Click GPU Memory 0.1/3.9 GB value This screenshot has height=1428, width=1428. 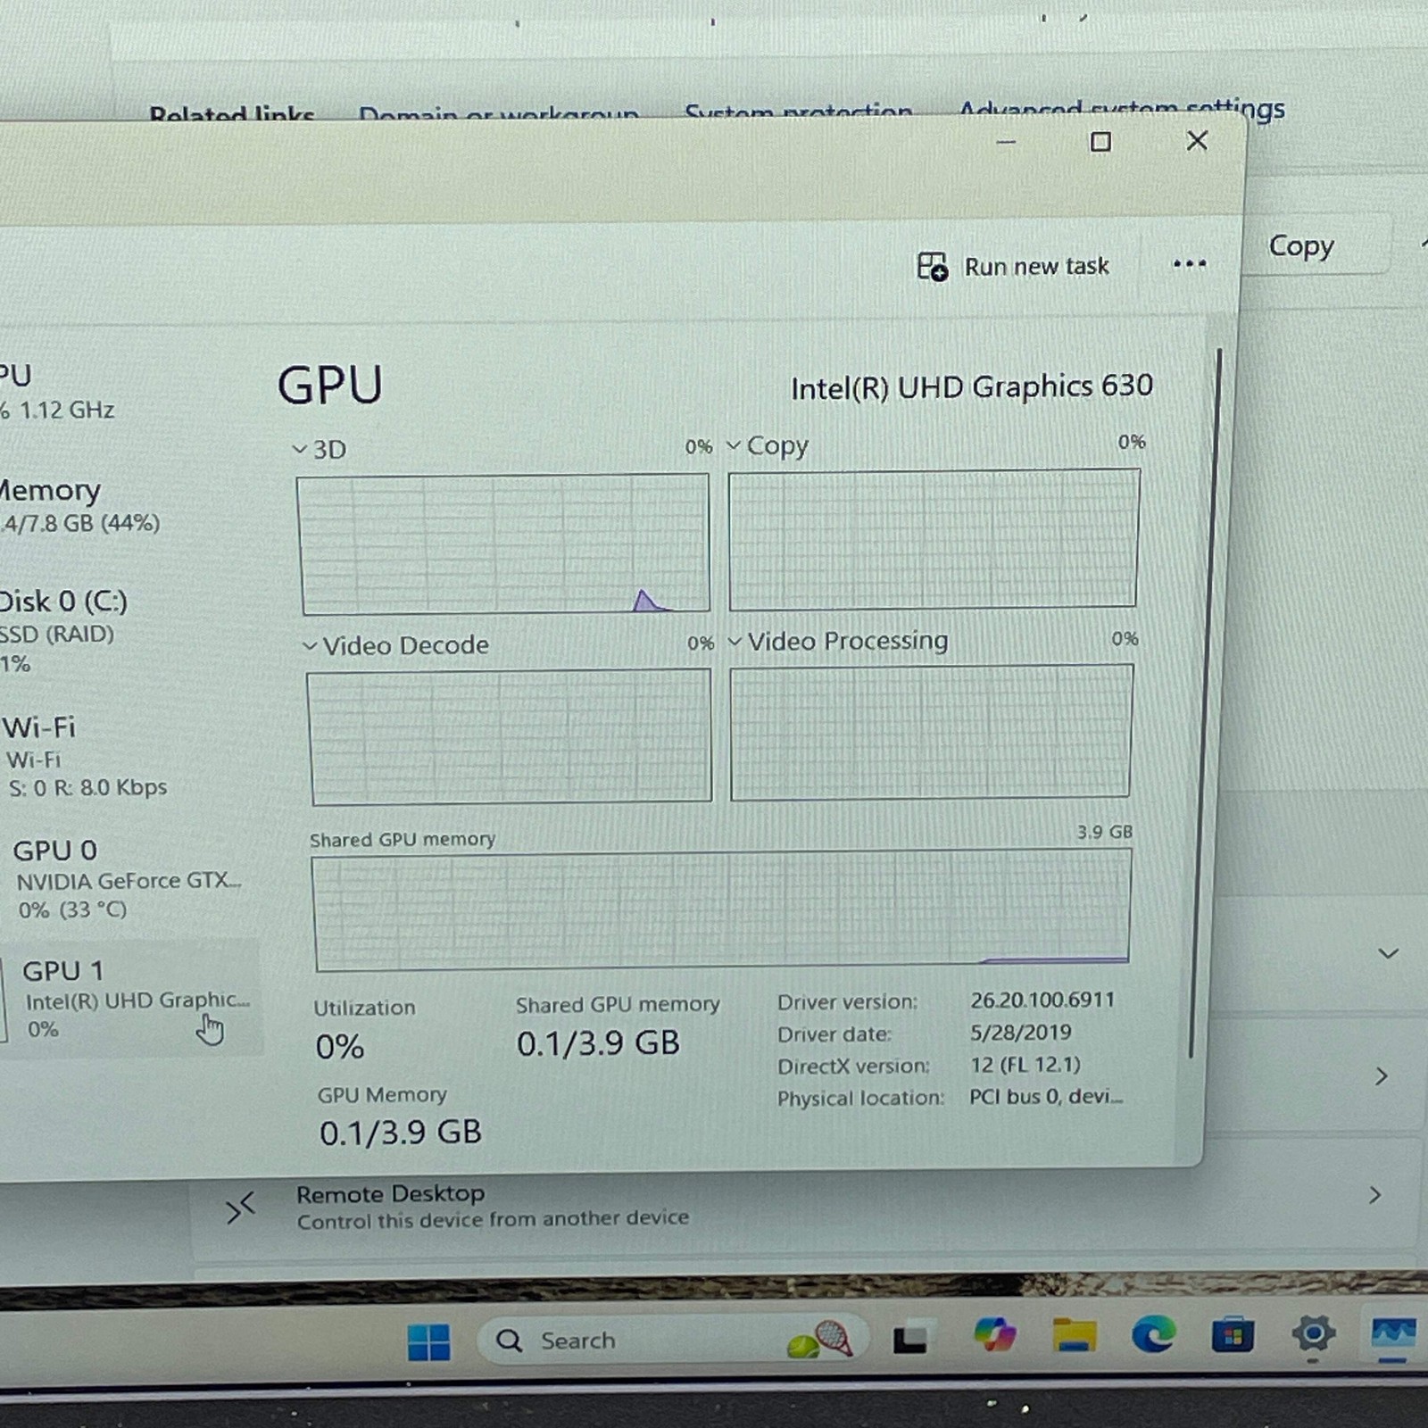coord(401,1133)
